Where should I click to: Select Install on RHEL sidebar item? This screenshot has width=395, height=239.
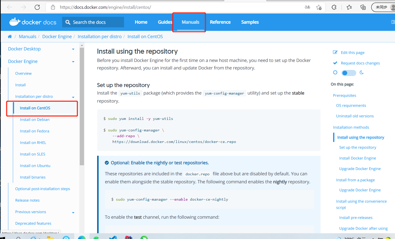point(33,143)
